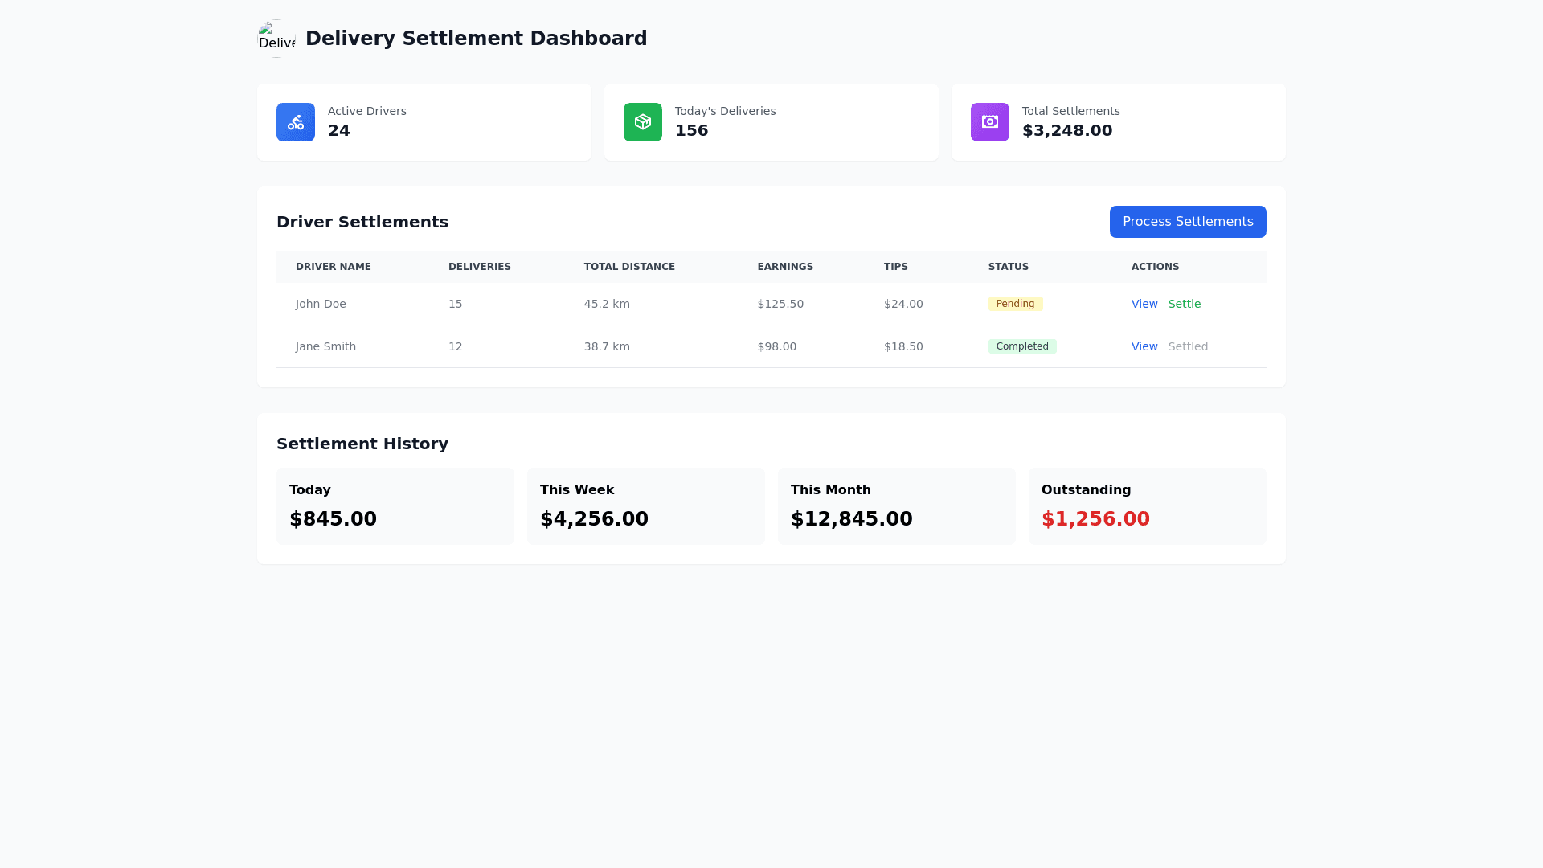Click the green package icon for Today's Deliveries
1543x868 pixels.
pos(642,122)
